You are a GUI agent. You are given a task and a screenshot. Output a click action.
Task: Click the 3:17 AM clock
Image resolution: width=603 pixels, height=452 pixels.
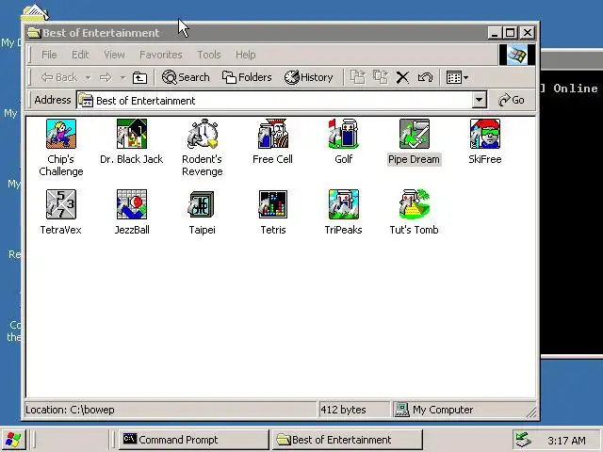click(566, 441)
